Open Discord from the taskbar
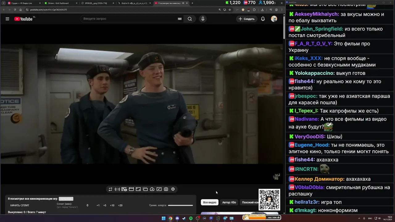395x222 pixels. 177,218
